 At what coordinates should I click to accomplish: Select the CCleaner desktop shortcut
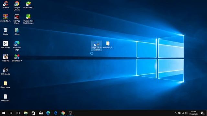5,5
